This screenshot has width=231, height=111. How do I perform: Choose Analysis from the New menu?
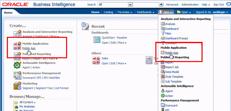[170, 24]
